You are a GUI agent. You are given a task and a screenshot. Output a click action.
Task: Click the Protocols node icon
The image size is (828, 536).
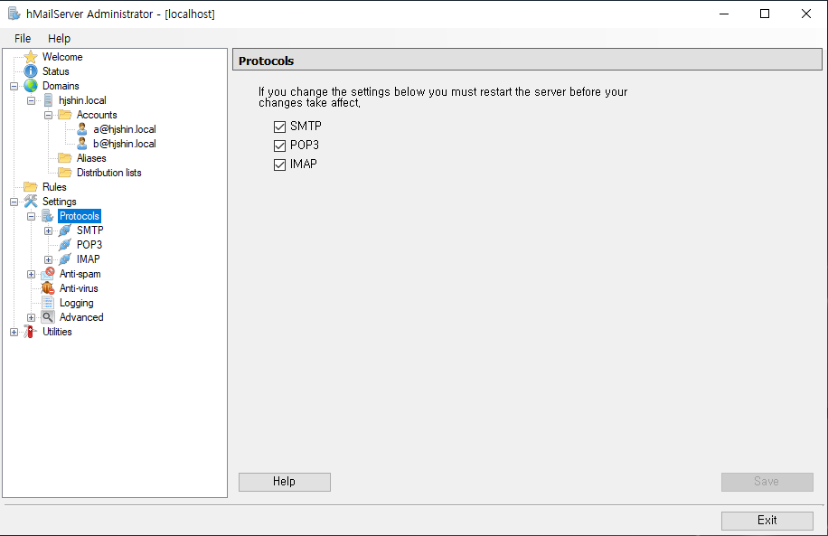[x=48, y=215]
